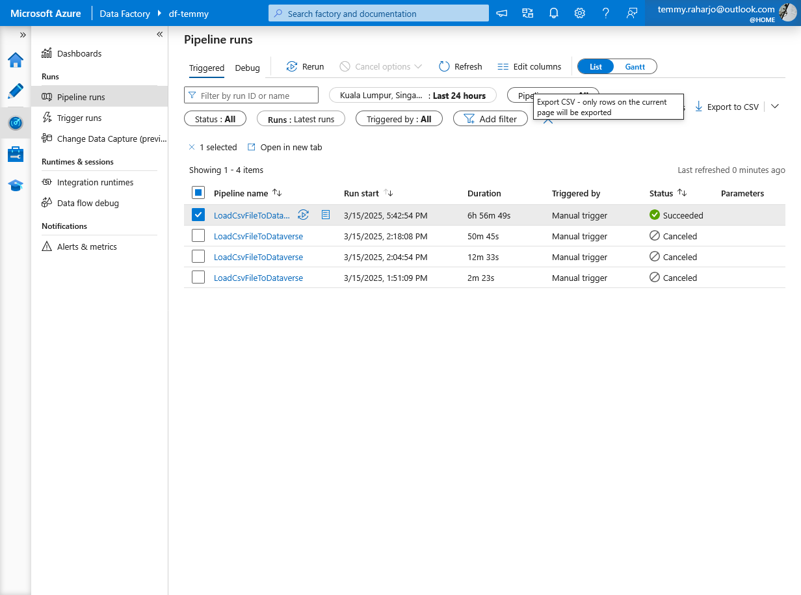Click the Refresh button
Image resolution: width=801 pixels, height=595 pixels.
click(x=460, y=66)
